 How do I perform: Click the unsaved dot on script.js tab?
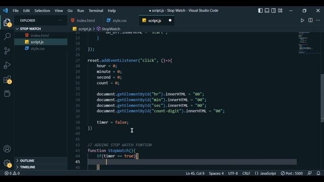point(170,20)
